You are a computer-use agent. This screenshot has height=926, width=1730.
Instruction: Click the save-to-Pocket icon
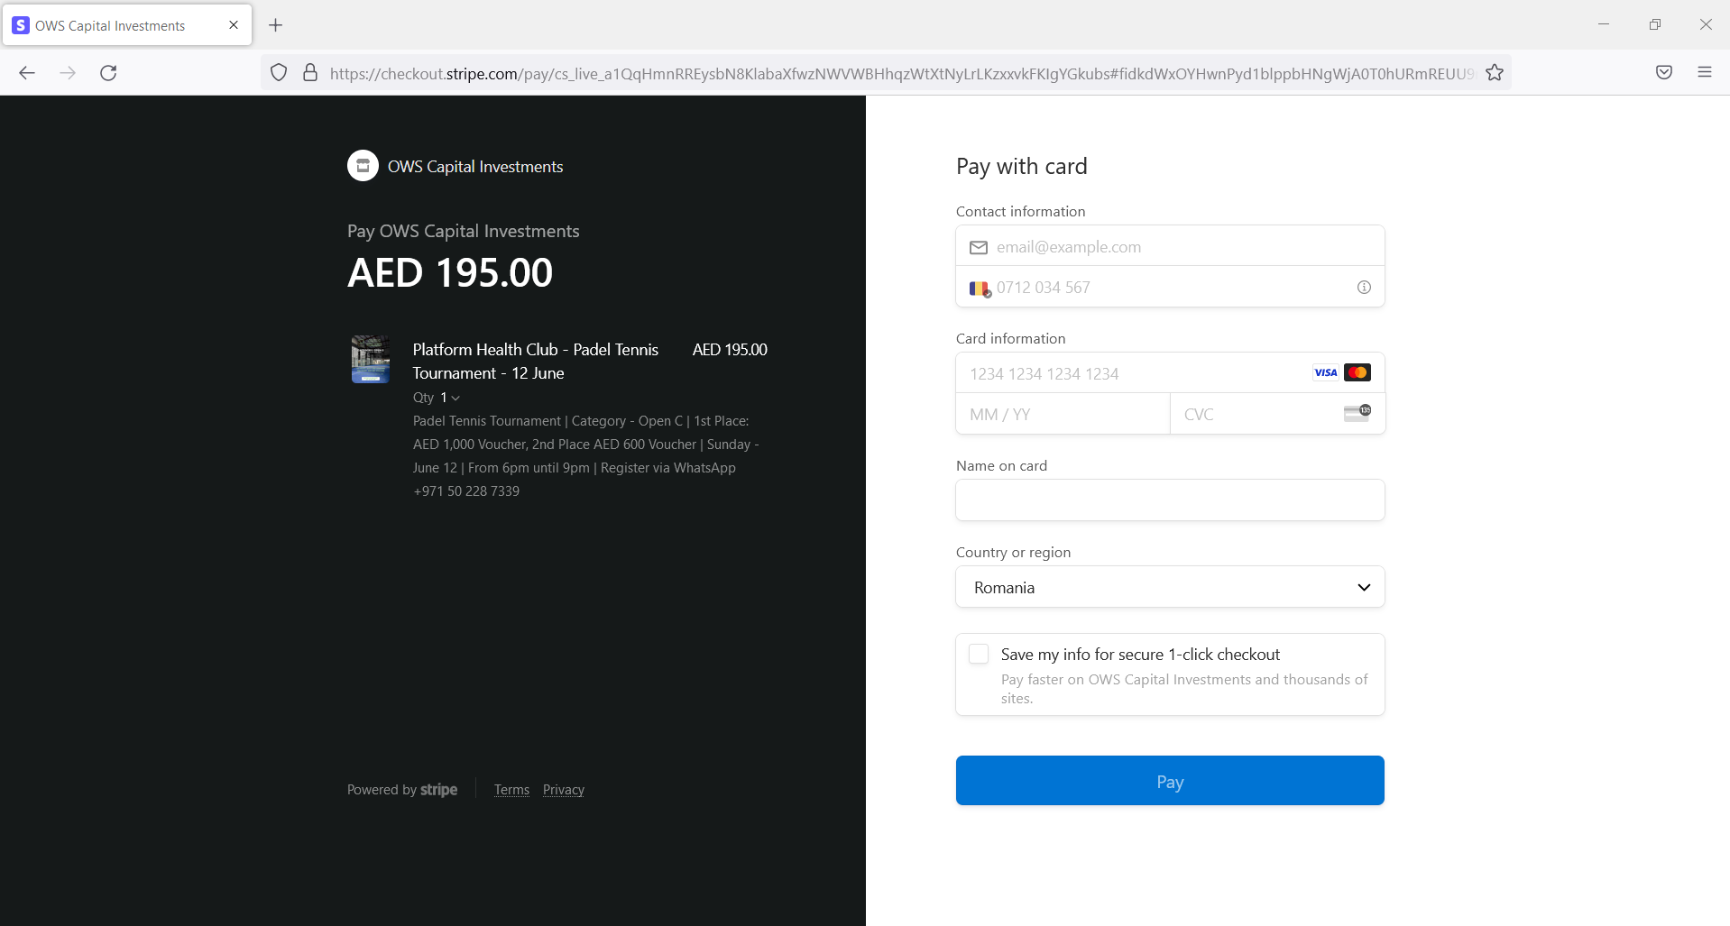click(1663, 72)
